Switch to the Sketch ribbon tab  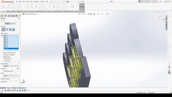tap(8, 12)
